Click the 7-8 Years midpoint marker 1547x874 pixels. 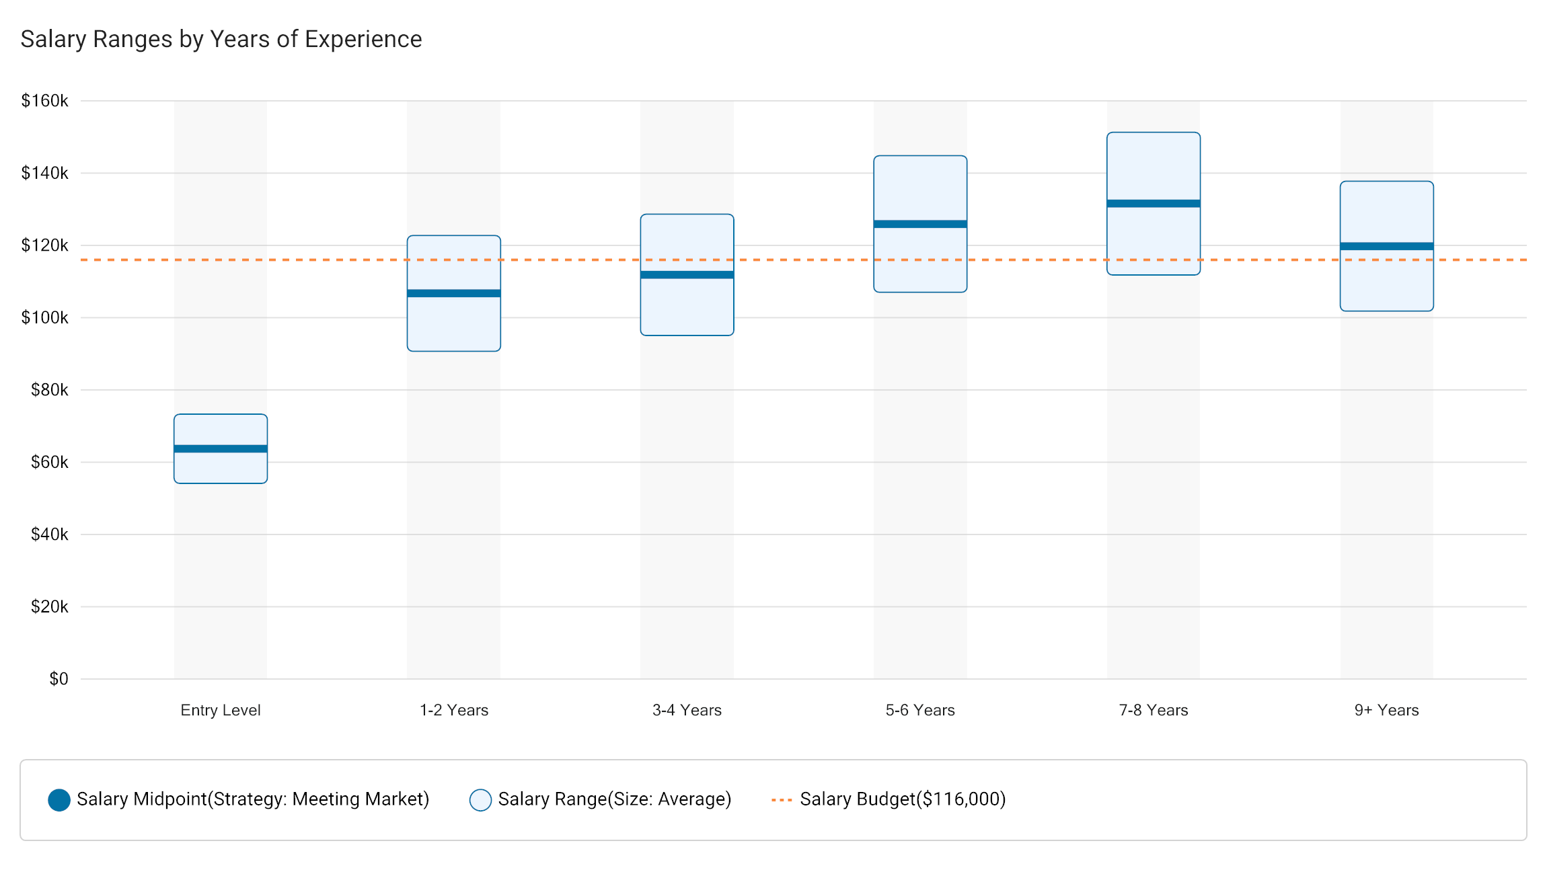coord(1153,202)
